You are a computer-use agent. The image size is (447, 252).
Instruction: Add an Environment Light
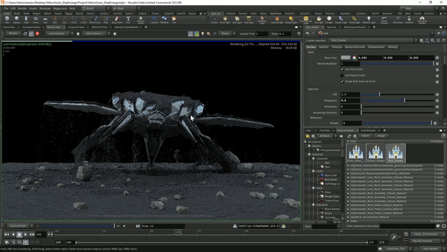pyautogui.click(x=306, y=20)
